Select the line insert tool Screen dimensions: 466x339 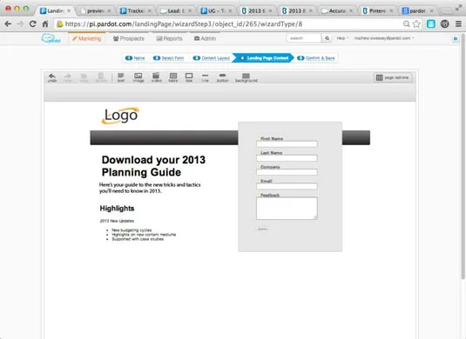point(205,77)
